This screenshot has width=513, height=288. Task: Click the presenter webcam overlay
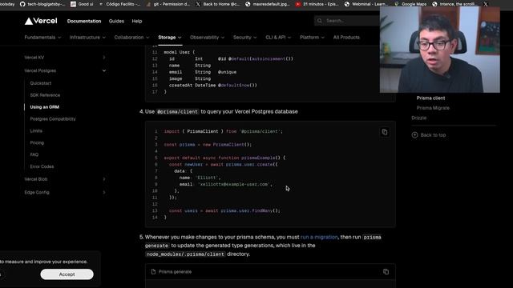click(440, 50)
